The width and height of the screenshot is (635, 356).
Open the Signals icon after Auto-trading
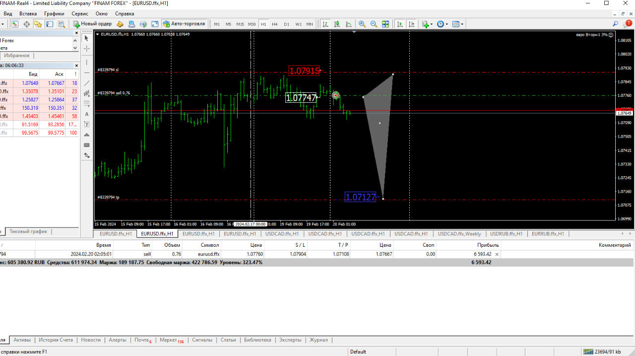point(143,24)
